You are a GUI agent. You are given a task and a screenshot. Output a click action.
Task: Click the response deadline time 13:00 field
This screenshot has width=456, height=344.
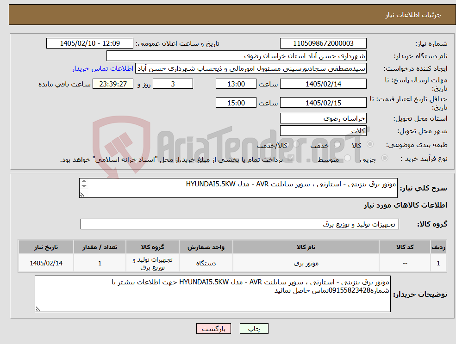(236, 84)
